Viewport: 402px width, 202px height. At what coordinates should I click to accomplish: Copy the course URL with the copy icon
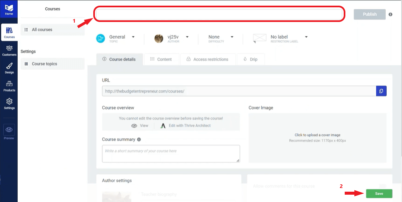tap(381, 91)
